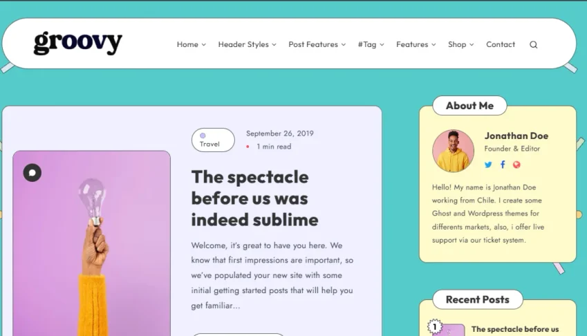The image size is (587, 336).
Task: Open post title 'The spectacle before us was indeed sublime'
Action: click(254, 198)
